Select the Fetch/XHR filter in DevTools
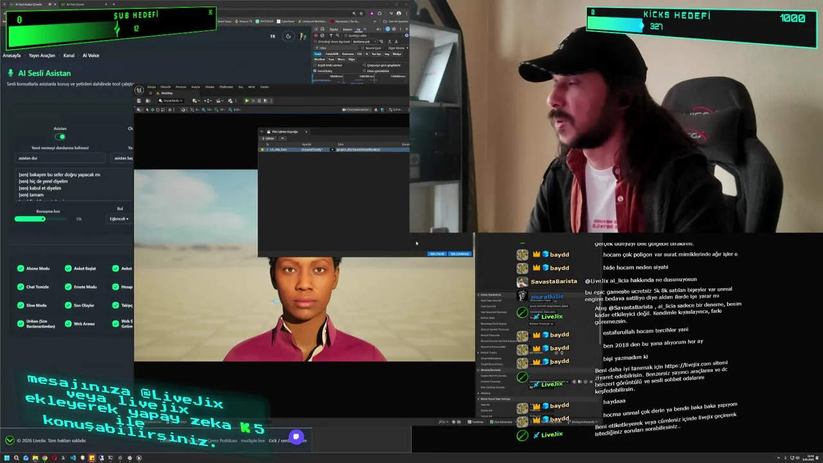823x463 pixels. [332, 54]
